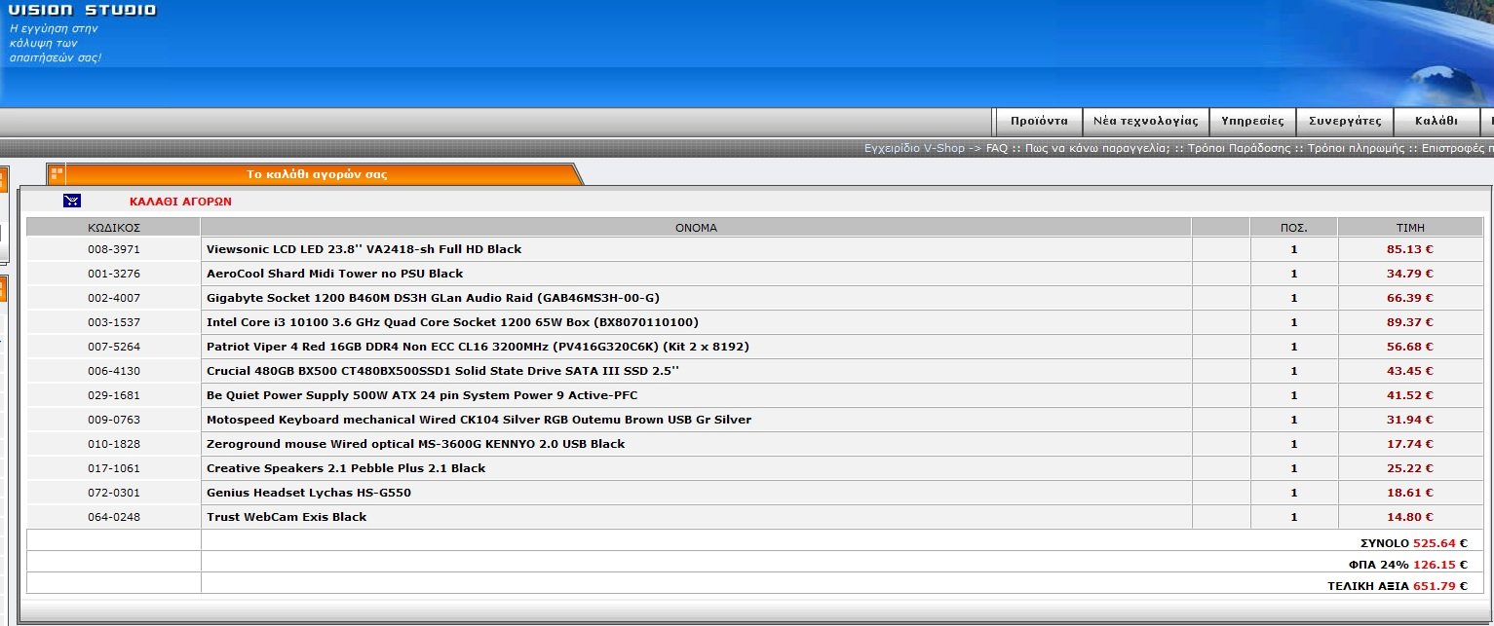
Task: Click product code 072-0301
Action: click(x=114, y=493)
